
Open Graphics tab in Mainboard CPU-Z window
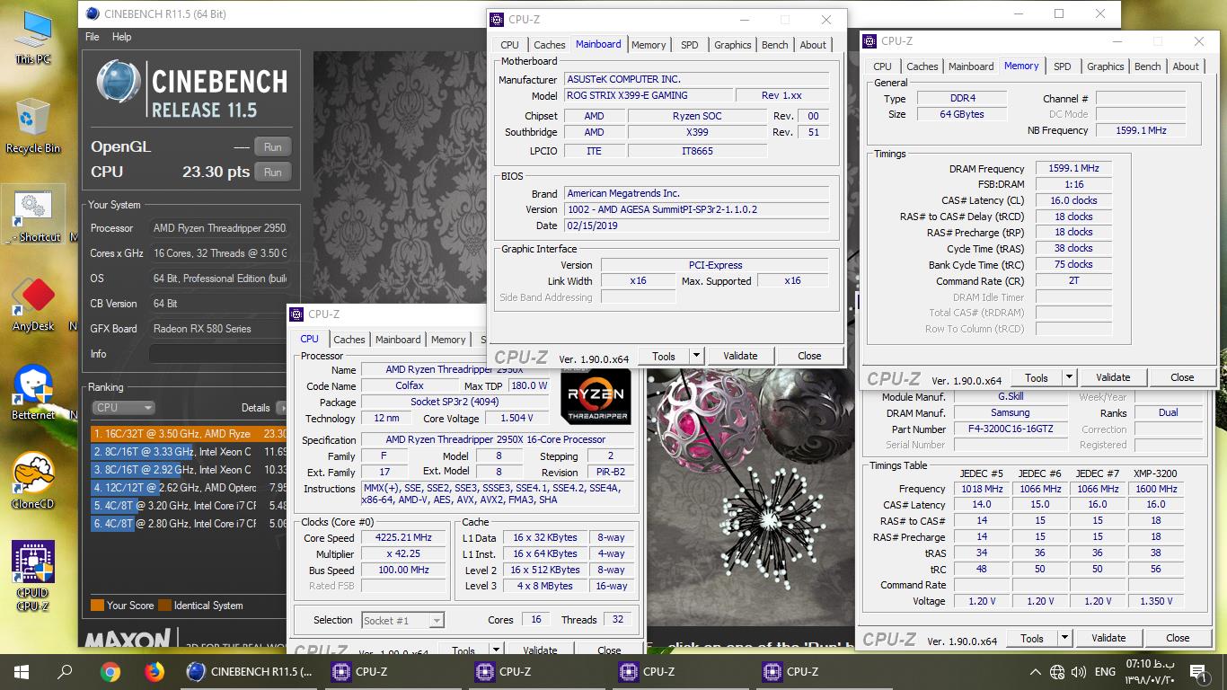tap(733, 45)
